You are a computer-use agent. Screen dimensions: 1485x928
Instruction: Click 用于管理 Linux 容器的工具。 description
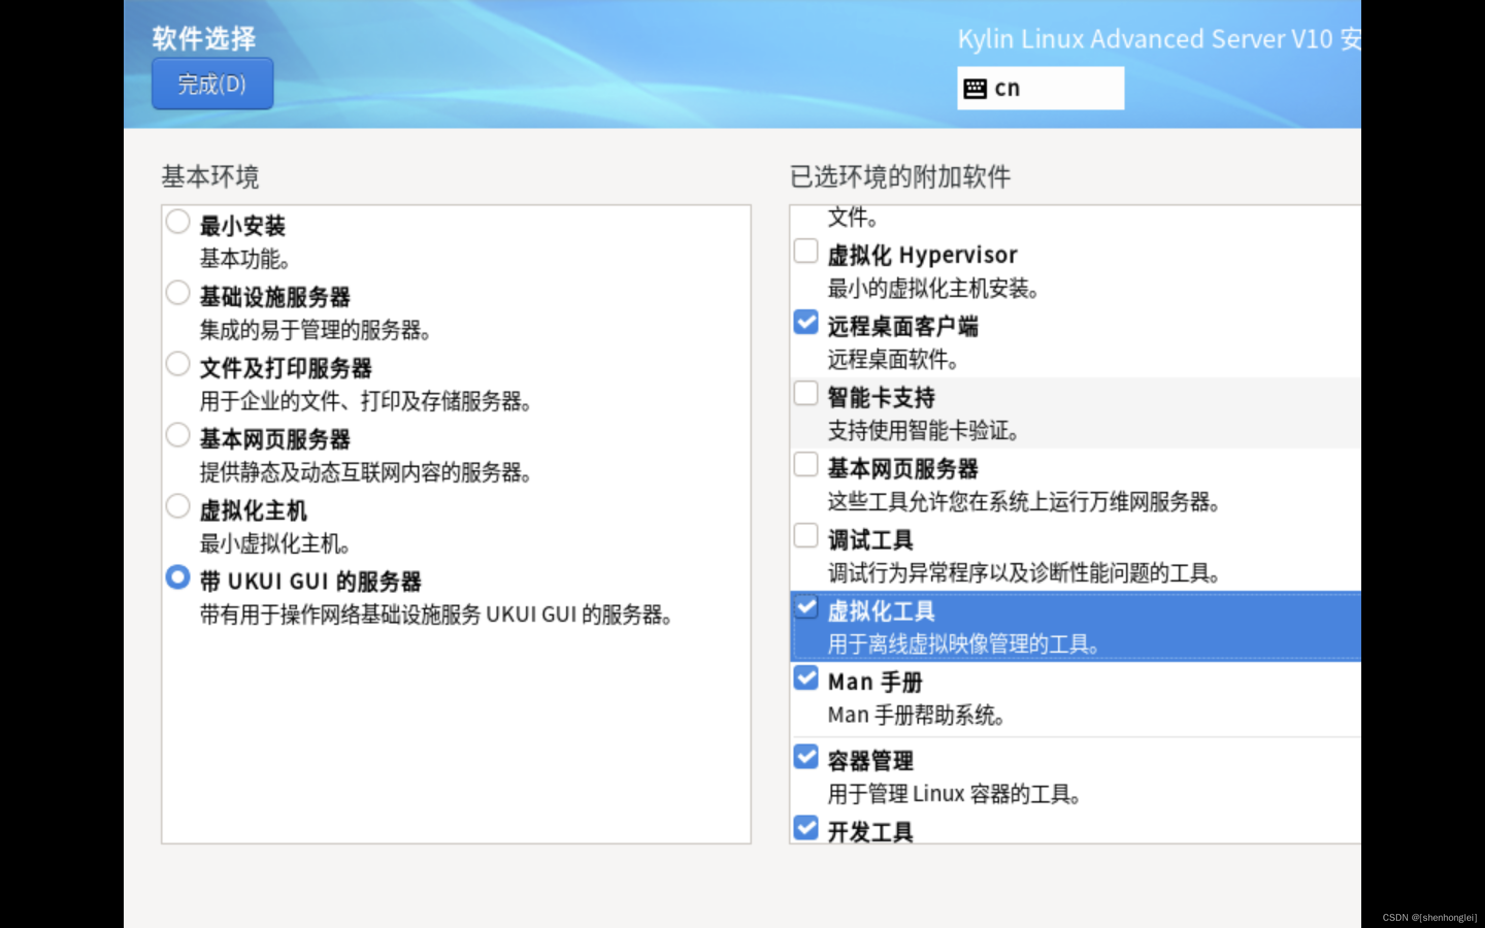click(x=953, y=794)
